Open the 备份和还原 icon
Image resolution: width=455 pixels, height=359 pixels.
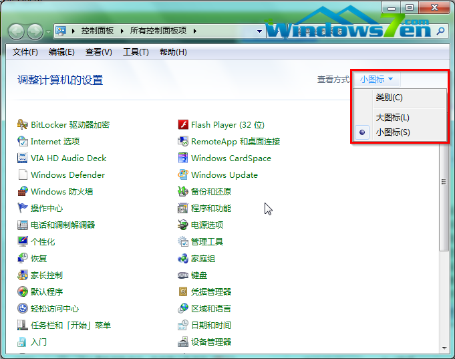183,191
